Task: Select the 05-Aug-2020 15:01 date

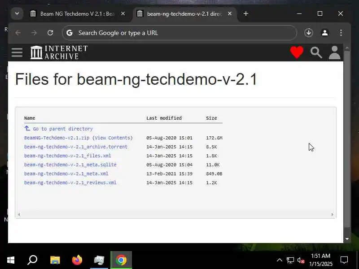Action: [x=170, y=138]
